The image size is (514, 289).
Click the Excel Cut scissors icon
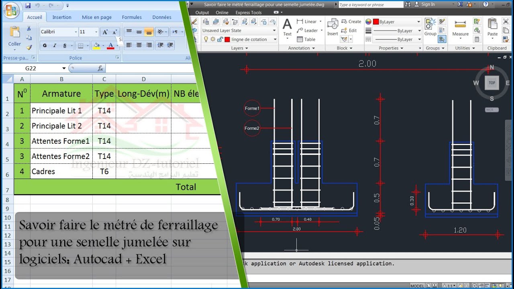29,28
